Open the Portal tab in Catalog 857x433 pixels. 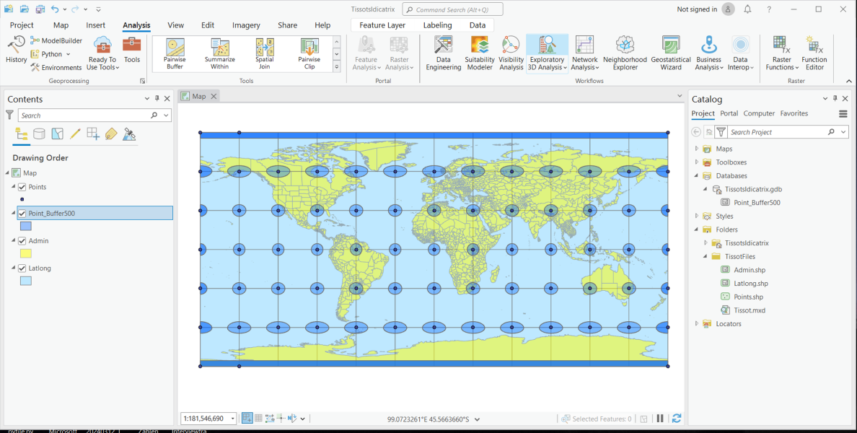pyautogui.click(x=729, y=113)
